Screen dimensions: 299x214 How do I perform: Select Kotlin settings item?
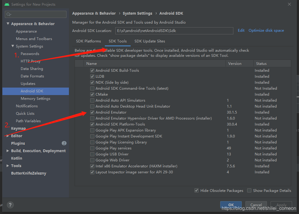coord(16,158)
